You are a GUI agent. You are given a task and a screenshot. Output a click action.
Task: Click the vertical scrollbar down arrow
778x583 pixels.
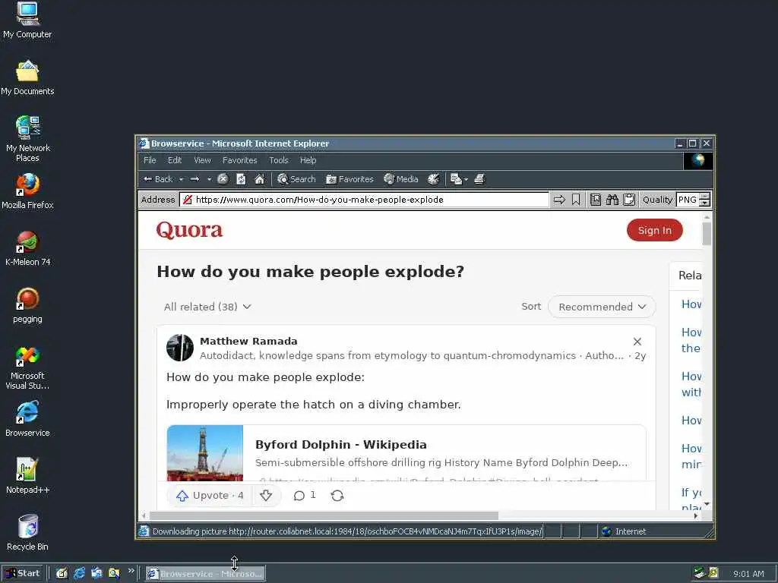pos(707,504)
